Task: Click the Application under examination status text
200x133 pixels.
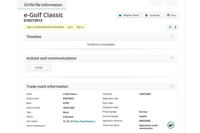Action: point(149,127)
